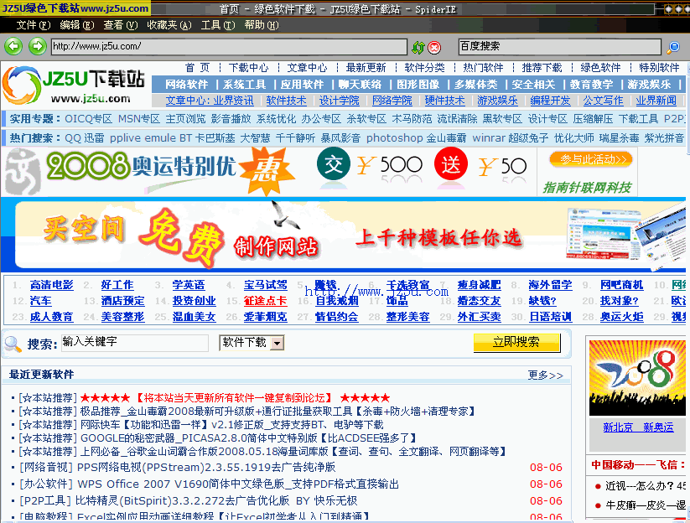This screenshot has height=523, width=690.
Task: Click the green forward arrow button
Action: (38, 46)
